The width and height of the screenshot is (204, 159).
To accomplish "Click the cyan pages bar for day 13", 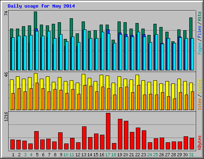I will click(x=85, y=50).
